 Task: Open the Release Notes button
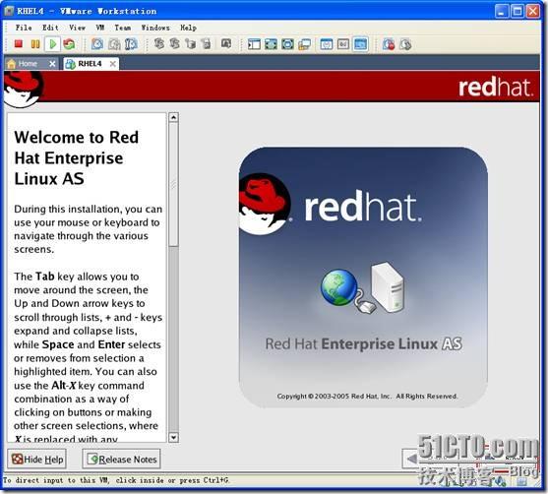click(121, 459)
